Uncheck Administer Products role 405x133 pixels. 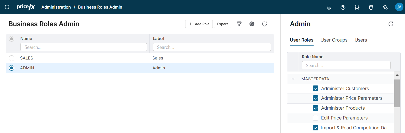click(315, 108)
